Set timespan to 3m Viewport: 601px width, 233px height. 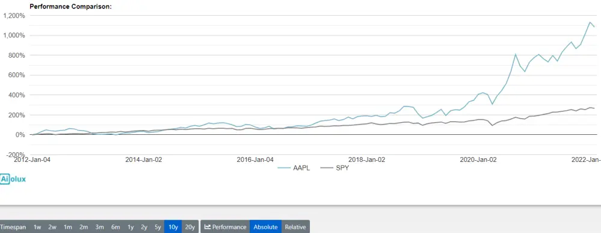pos(99,227)
